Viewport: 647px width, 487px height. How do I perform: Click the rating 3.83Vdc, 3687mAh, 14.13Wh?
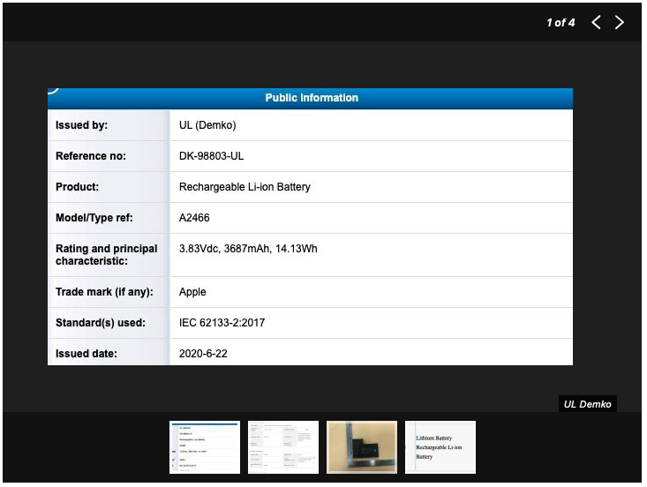tap(248, 249)
